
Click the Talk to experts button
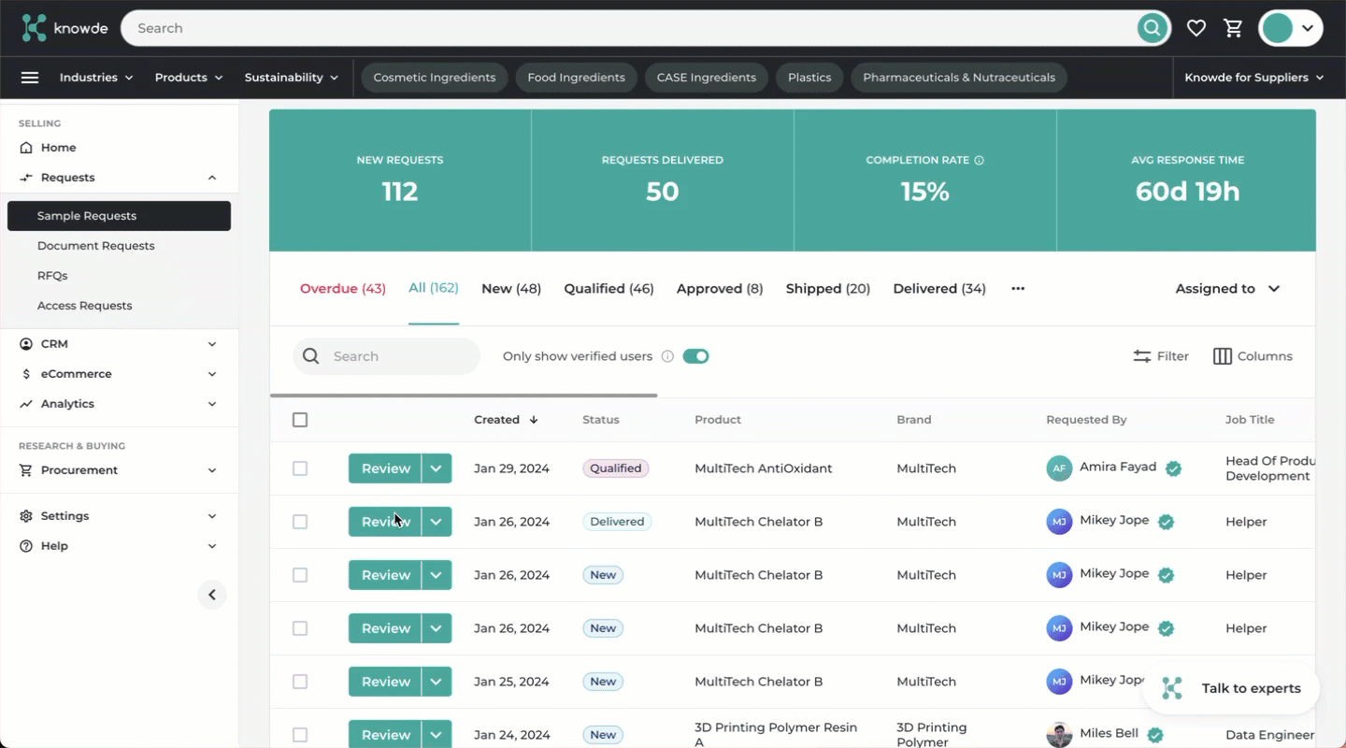(x=1230, y=688)
